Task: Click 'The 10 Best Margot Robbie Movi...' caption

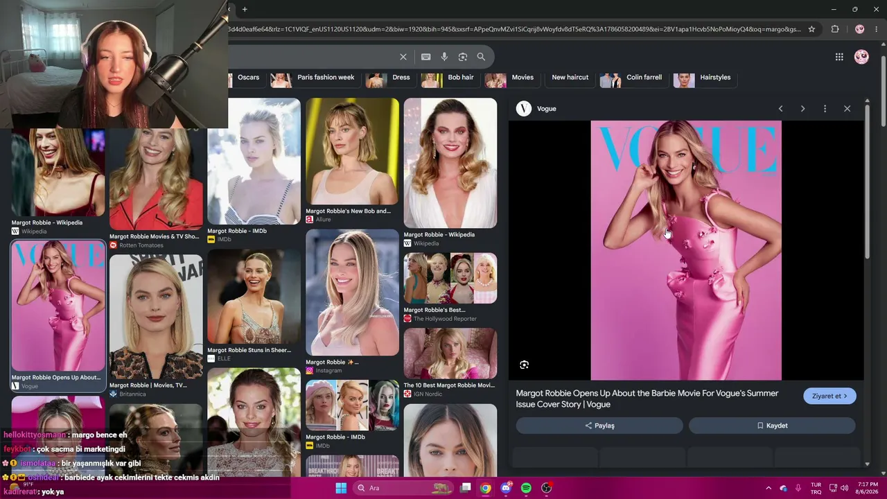Action: pos(449,385)
